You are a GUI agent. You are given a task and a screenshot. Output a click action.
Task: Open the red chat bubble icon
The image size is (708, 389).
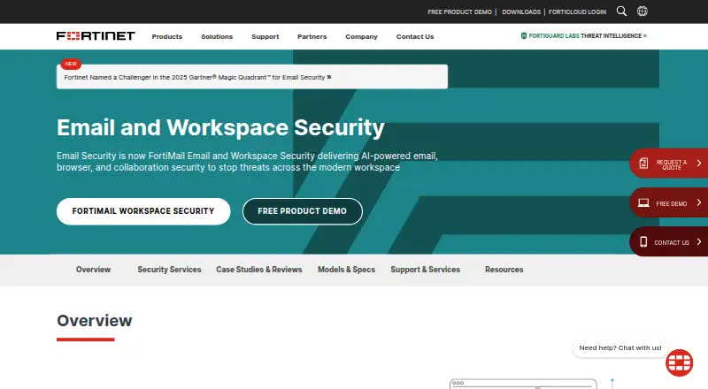point(679,362)
